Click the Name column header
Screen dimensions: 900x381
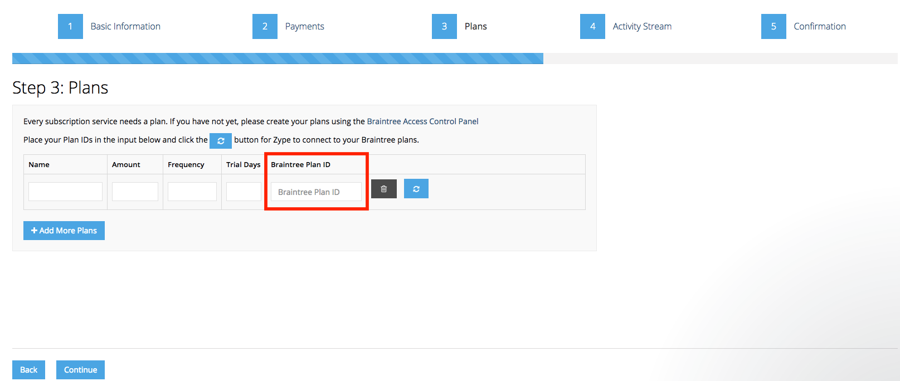pos(39,164)
